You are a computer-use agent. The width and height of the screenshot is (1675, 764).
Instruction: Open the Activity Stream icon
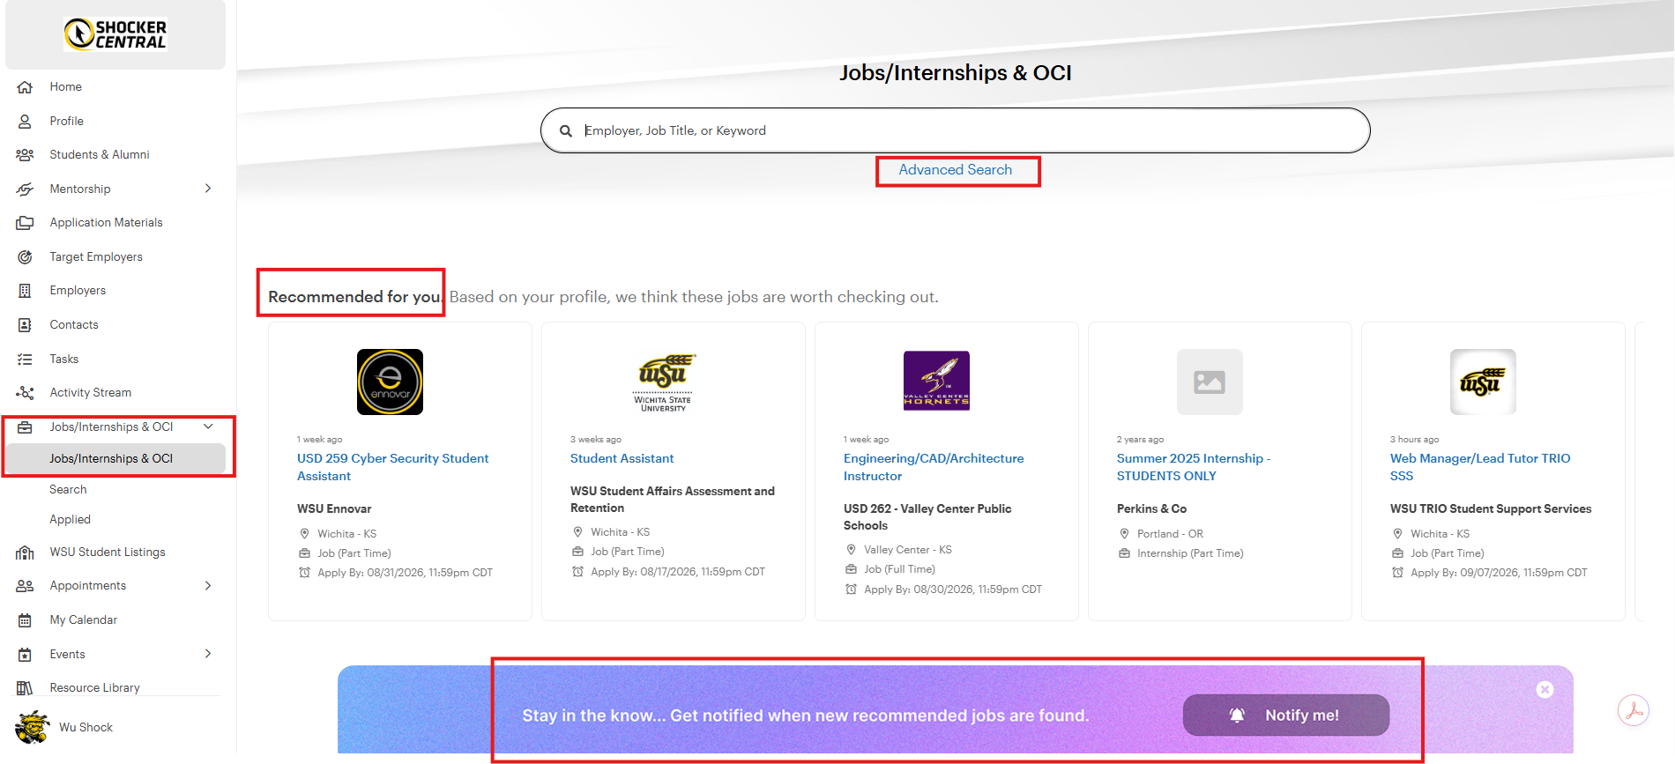[x=25, y=393]
